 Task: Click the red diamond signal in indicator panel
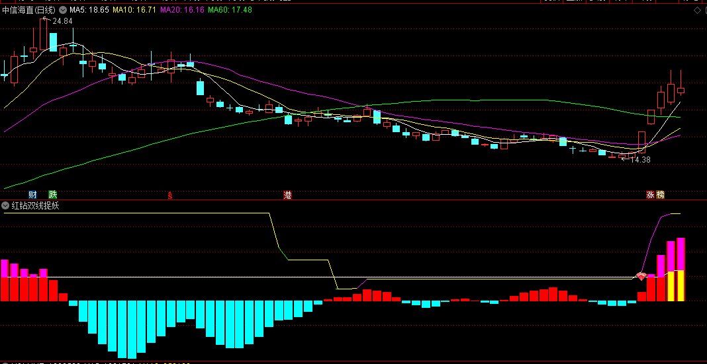[641, 276]
